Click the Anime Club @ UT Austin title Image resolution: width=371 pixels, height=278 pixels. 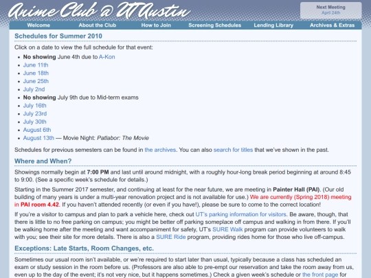point(99,10)
